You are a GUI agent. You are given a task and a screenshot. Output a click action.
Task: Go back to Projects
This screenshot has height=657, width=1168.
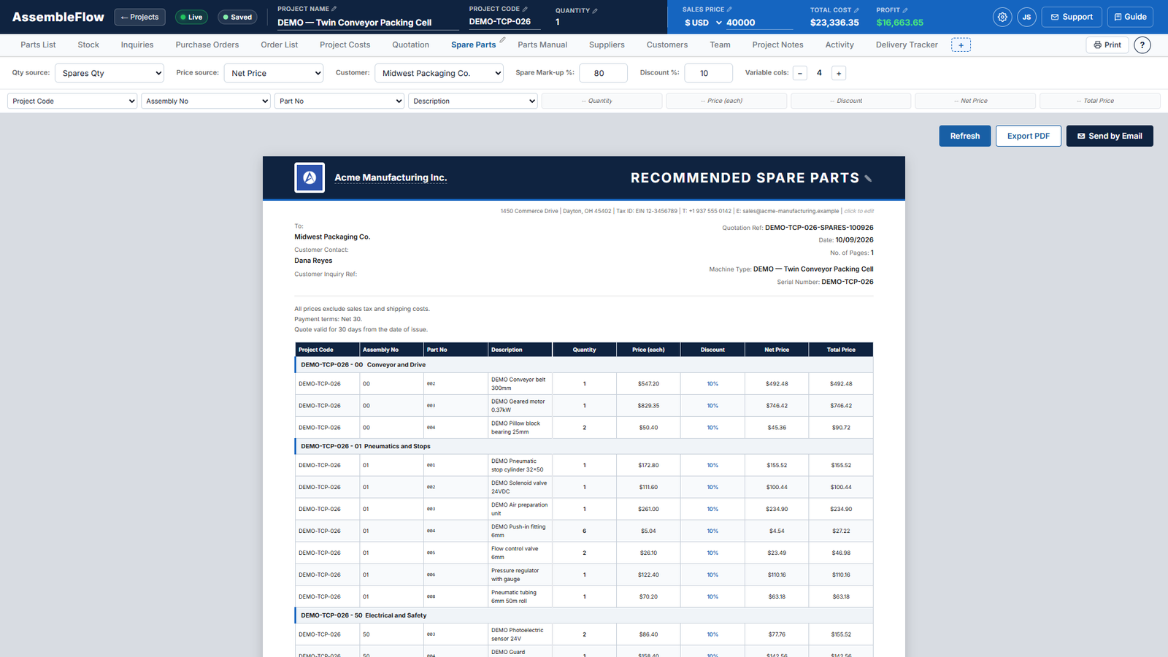[x=139, y=17]
